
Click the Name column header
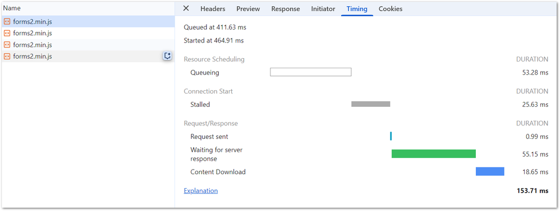click(x=12, y=8)
